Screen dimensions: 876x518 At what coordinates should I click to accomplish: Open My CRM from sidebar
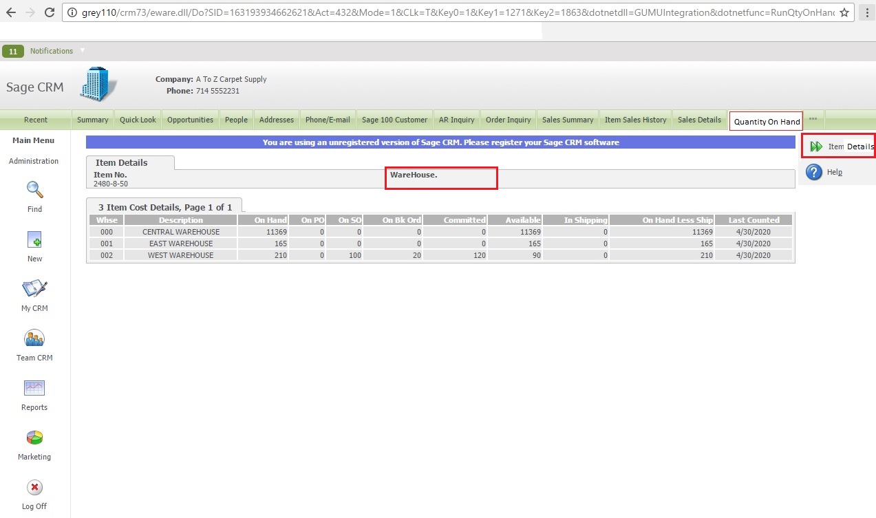tap(34, 289)
